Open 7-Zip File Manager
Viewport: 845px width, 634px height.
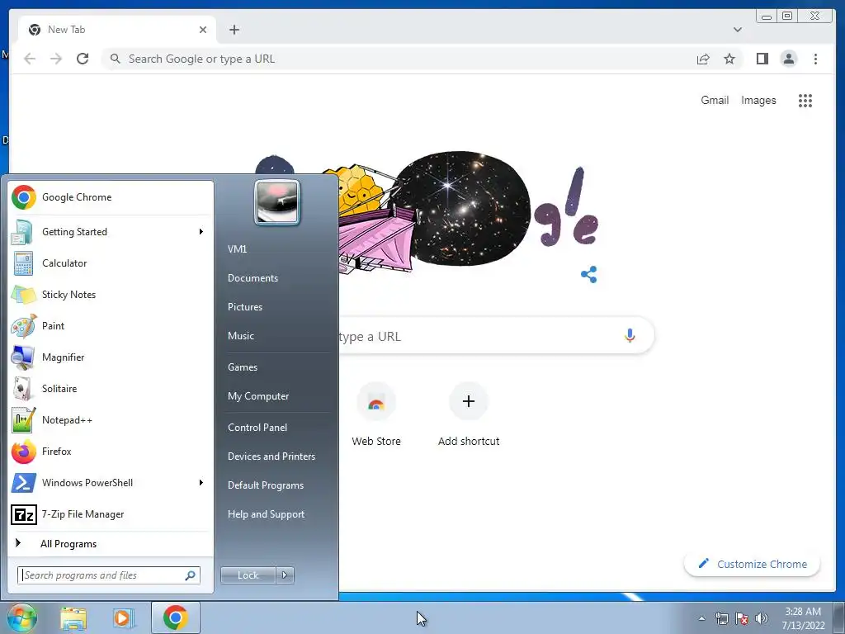(111, 514)
